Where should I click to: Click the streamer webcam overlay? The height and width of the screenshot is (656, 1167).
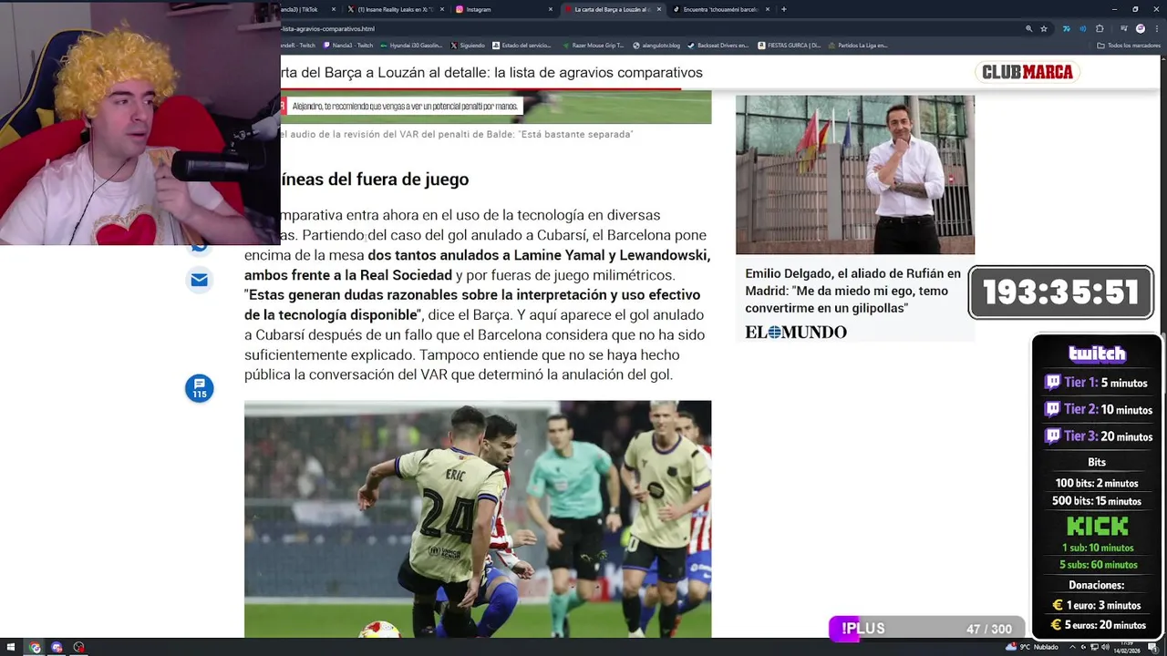140,123
